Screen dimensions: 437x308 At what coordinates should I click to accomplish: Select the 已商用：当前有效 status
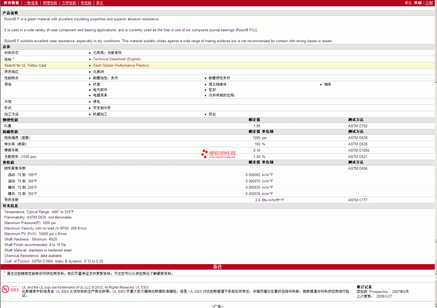107,53
